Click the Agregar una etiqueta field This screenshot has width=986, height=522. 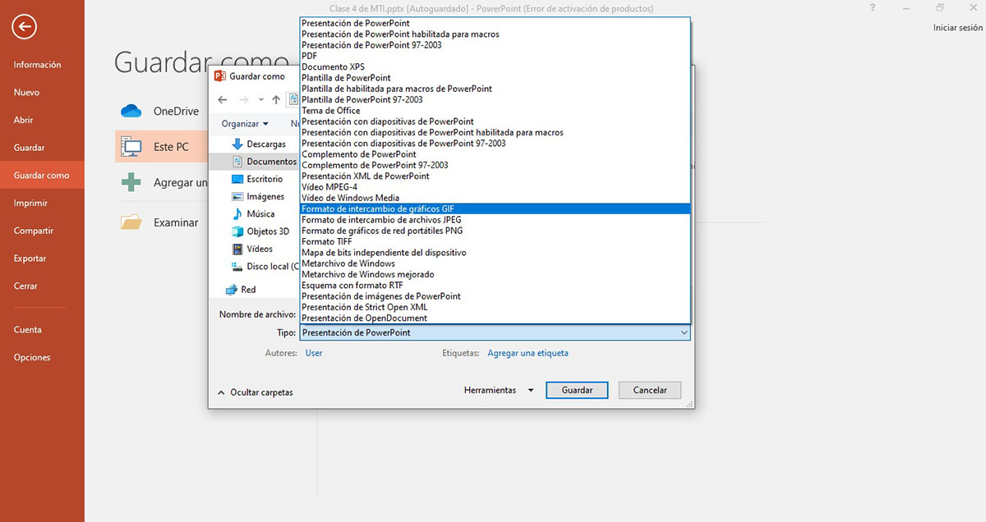pos(528,353)
